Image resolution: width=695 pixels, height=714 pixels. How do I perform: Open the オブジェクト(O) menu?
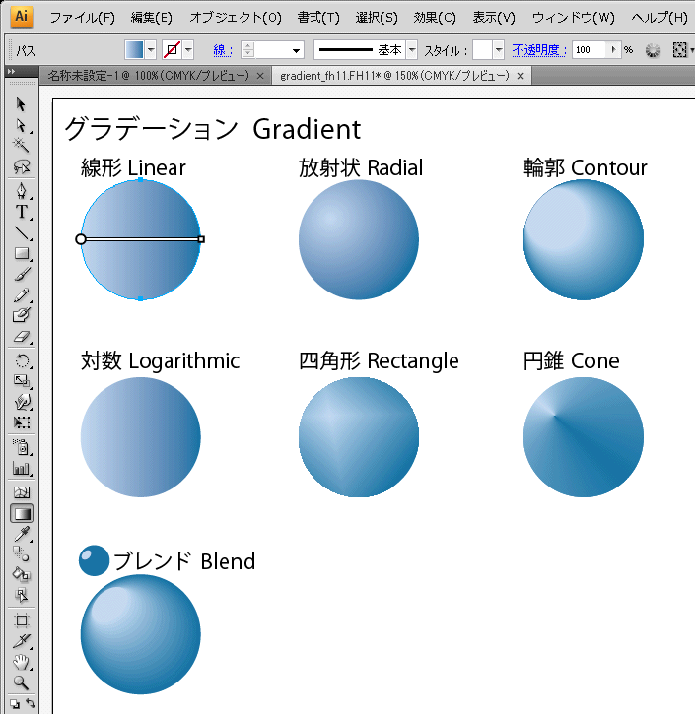[x=236, y=18]
